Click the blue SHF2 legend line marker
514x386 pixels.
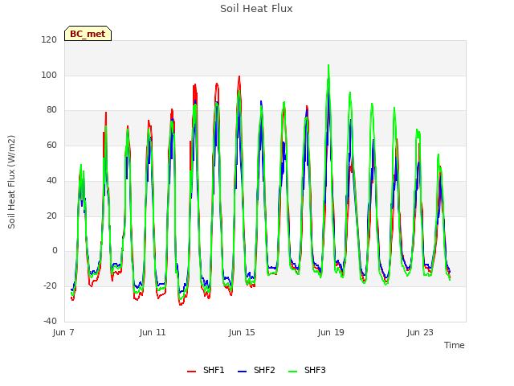point(242,372)
